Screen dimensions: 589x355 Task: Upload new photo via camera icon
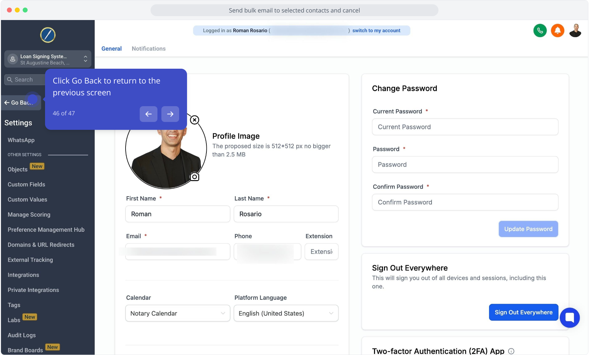tap(195, 177)
